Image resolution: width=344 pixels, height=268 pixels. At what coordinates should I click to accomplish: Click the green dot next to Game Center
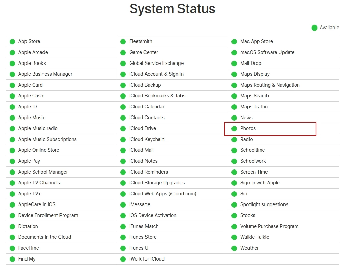point(123,53)
